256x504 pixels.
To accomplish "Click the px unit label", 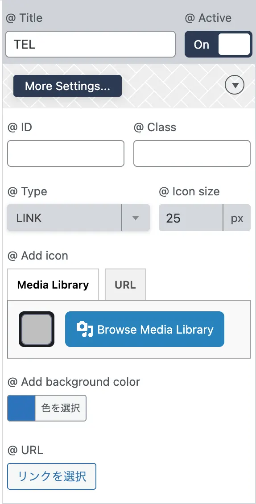I will (237, 218).
